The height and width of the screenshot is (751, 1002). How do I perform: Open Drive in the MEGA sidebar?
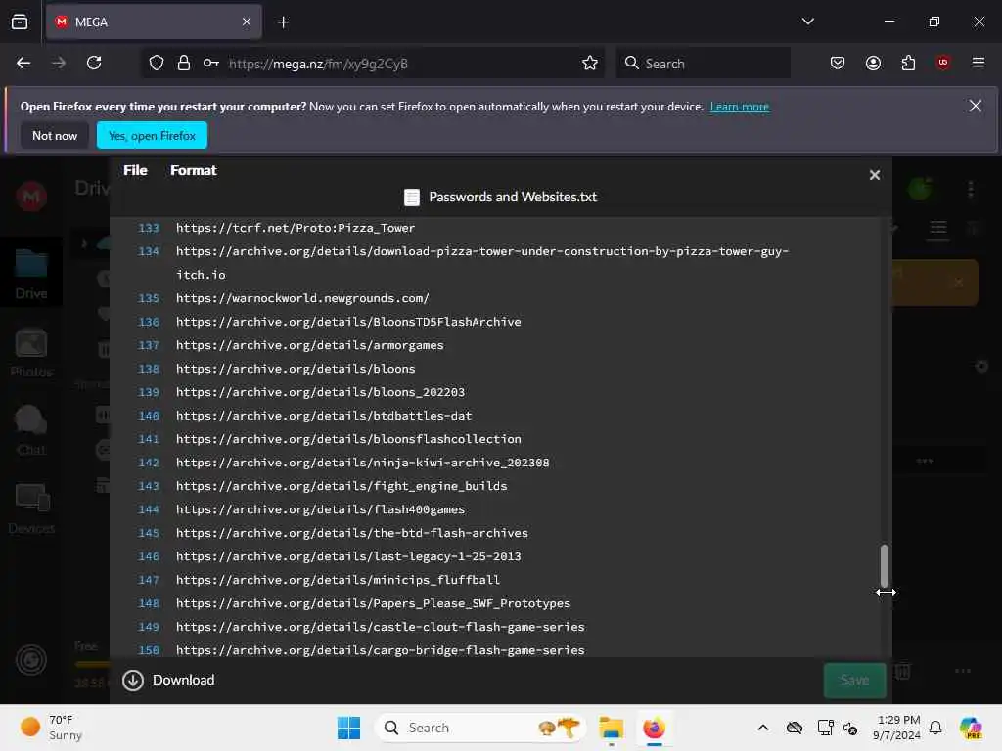click(31, 275)
